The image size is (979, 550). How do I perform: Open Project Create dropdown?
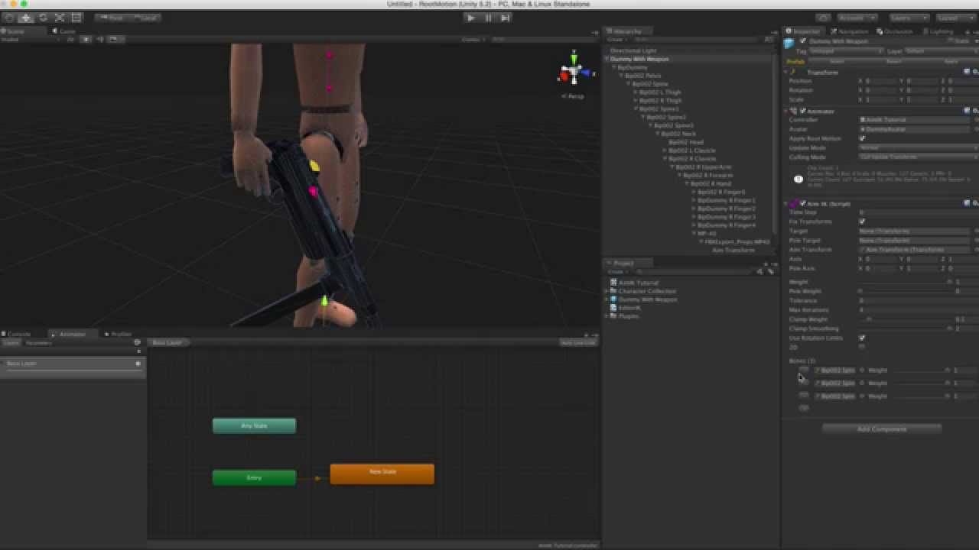[616, 271]
